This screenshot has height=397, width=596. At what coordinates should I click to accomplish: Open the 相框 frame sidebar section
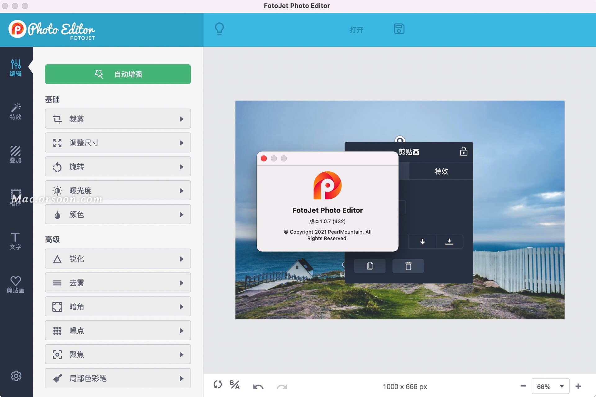click(x=16, y=198)
